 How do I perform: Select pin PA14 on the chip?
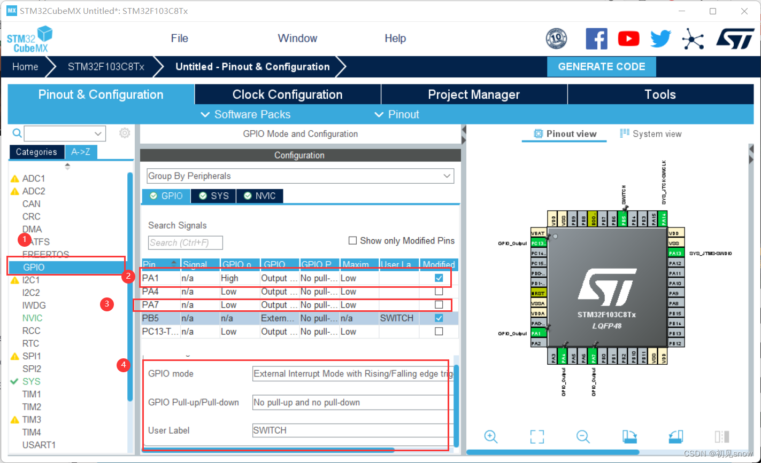point(664,218)
